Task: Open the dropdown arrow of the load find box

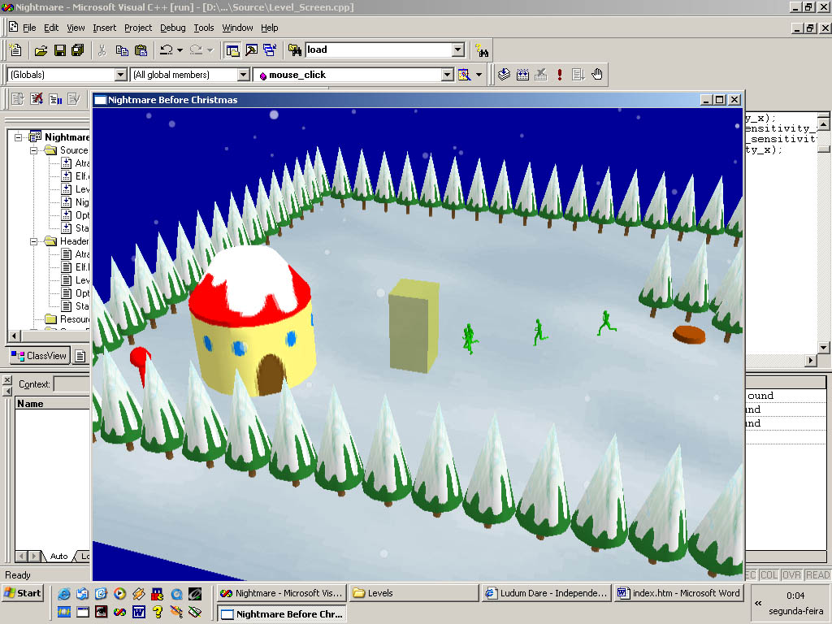Action: tap(458, 50)
